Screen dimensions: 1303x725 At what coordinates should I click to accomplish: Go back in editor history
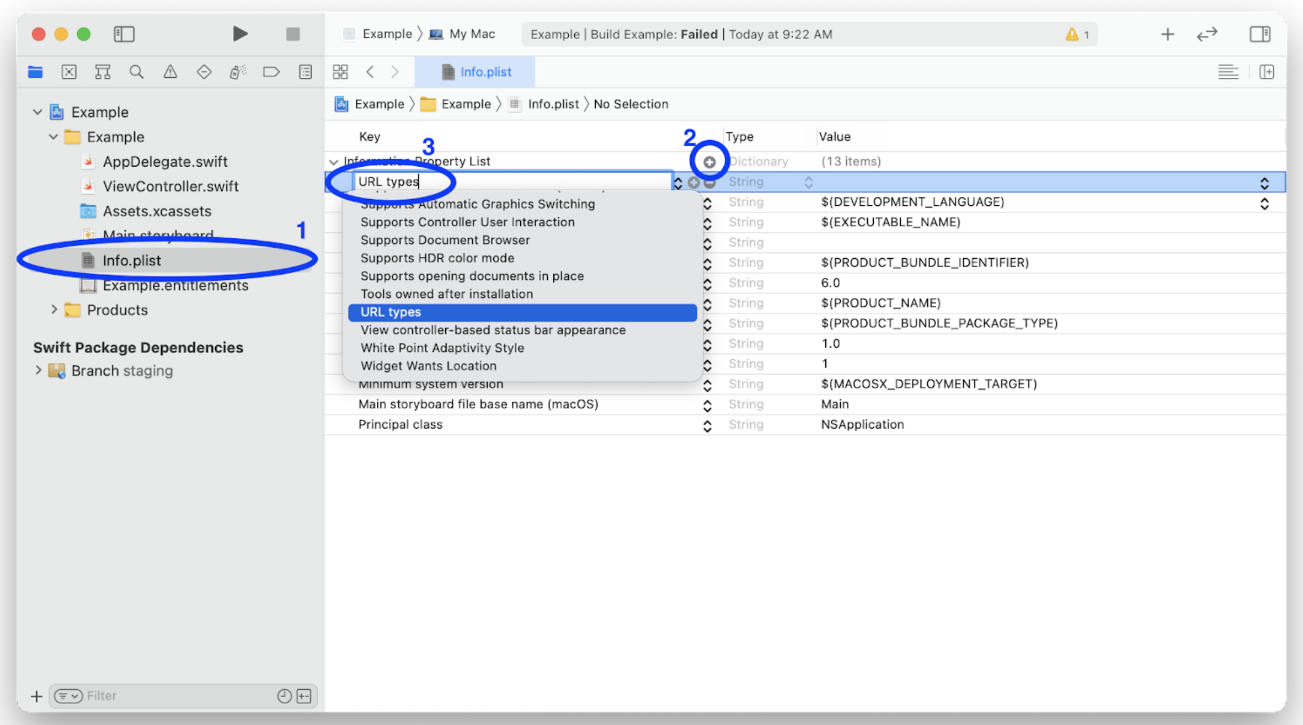pyautogui.click(x=370, y=72)
